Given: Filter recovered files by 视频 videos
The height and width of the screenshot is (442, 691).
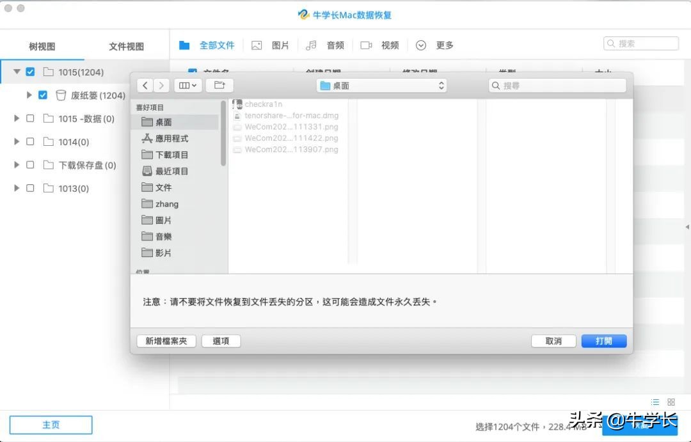Looking at the screenshot, I should point(389,45).
